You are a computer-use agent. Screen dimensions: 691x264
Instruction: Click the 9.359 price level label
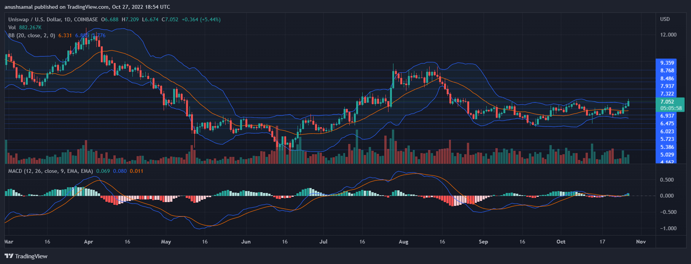pos(667,63)
